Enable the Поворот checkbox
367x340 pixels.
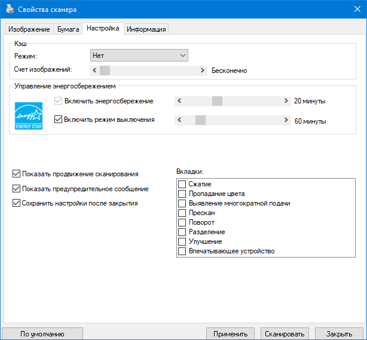click(182, 222)
